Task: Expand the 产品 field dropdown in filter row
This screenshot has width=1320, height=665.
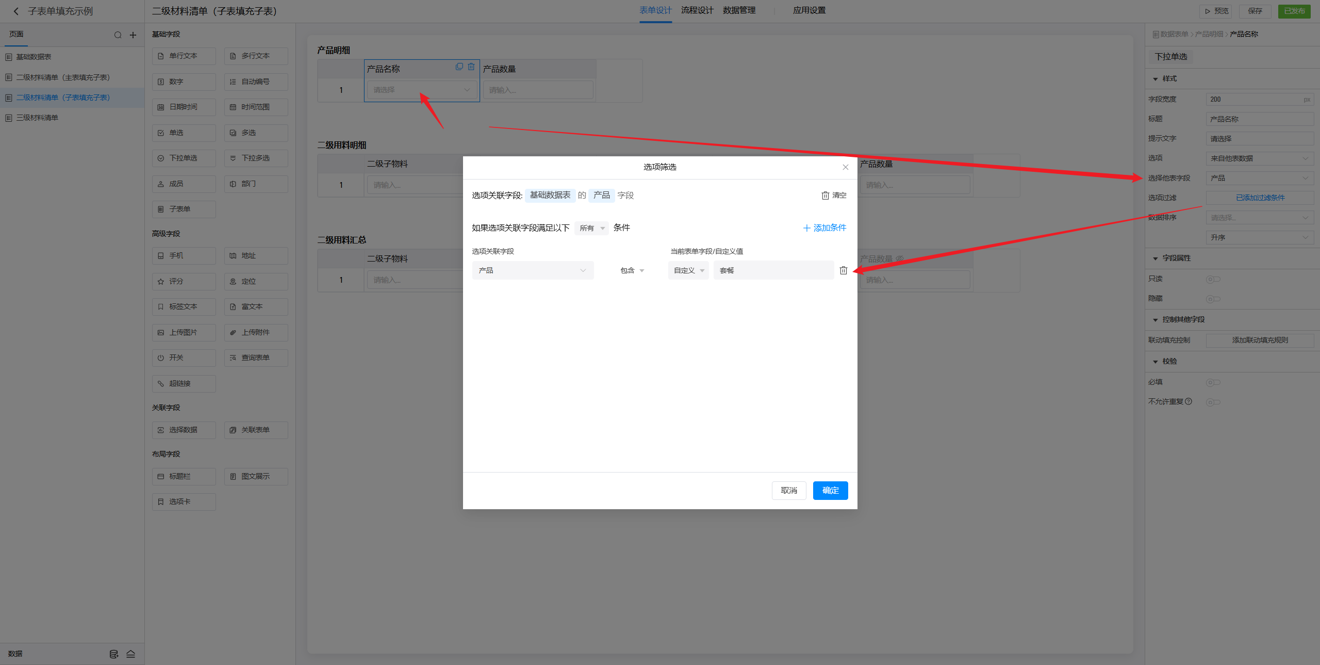Action: [x=532, y=270]
